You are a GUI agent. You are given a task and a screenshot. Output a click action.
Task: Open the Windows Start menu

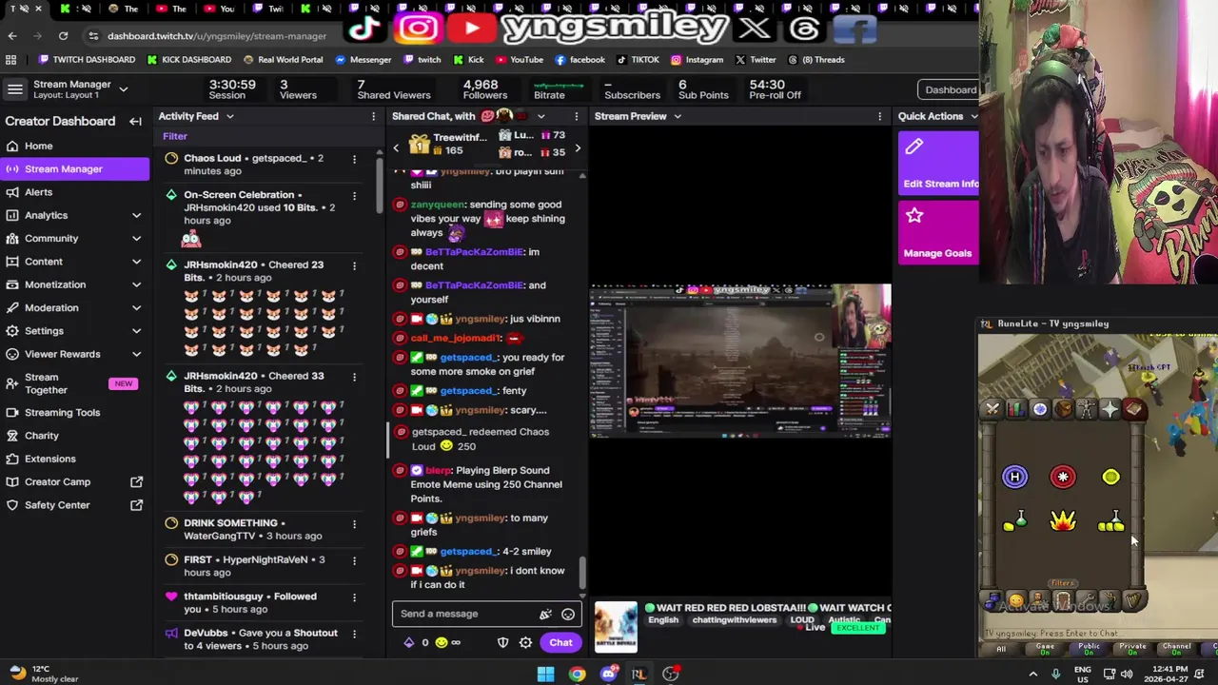[546, 674]
